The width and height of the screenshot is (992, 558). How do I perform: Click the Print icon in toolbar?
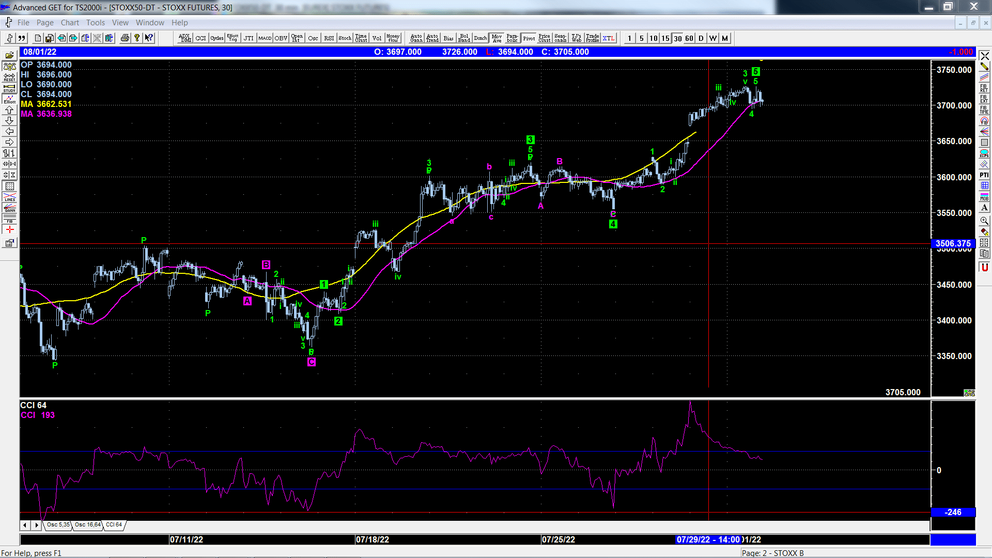tap(125, 38)
